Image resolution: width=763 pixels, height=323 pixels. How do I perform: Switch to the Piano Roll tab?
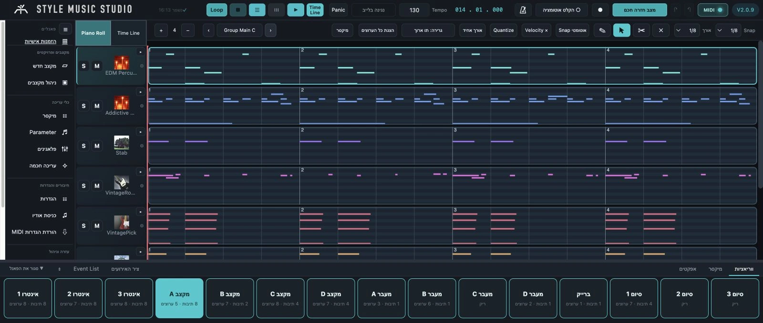point(93,33)
